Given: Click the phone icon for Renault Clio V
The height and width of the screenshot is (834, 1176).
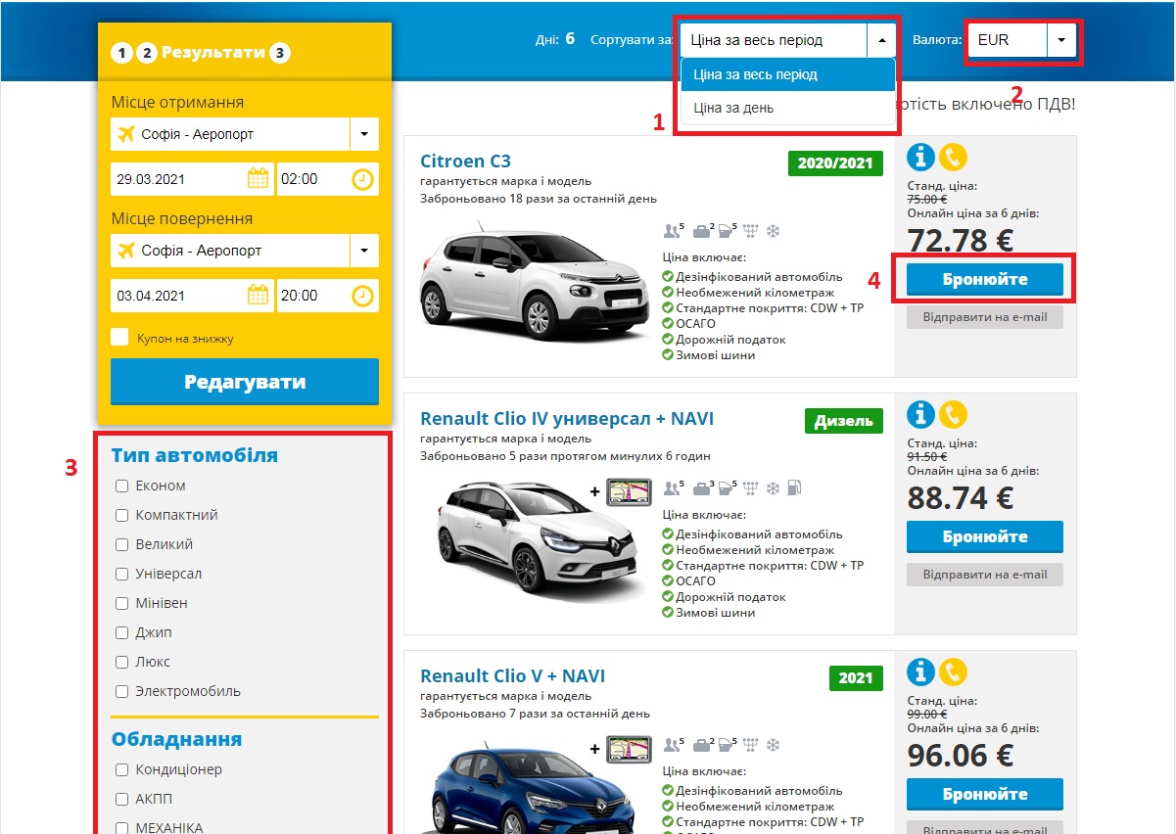Looking at the screenshot, I should click(953, 672).
